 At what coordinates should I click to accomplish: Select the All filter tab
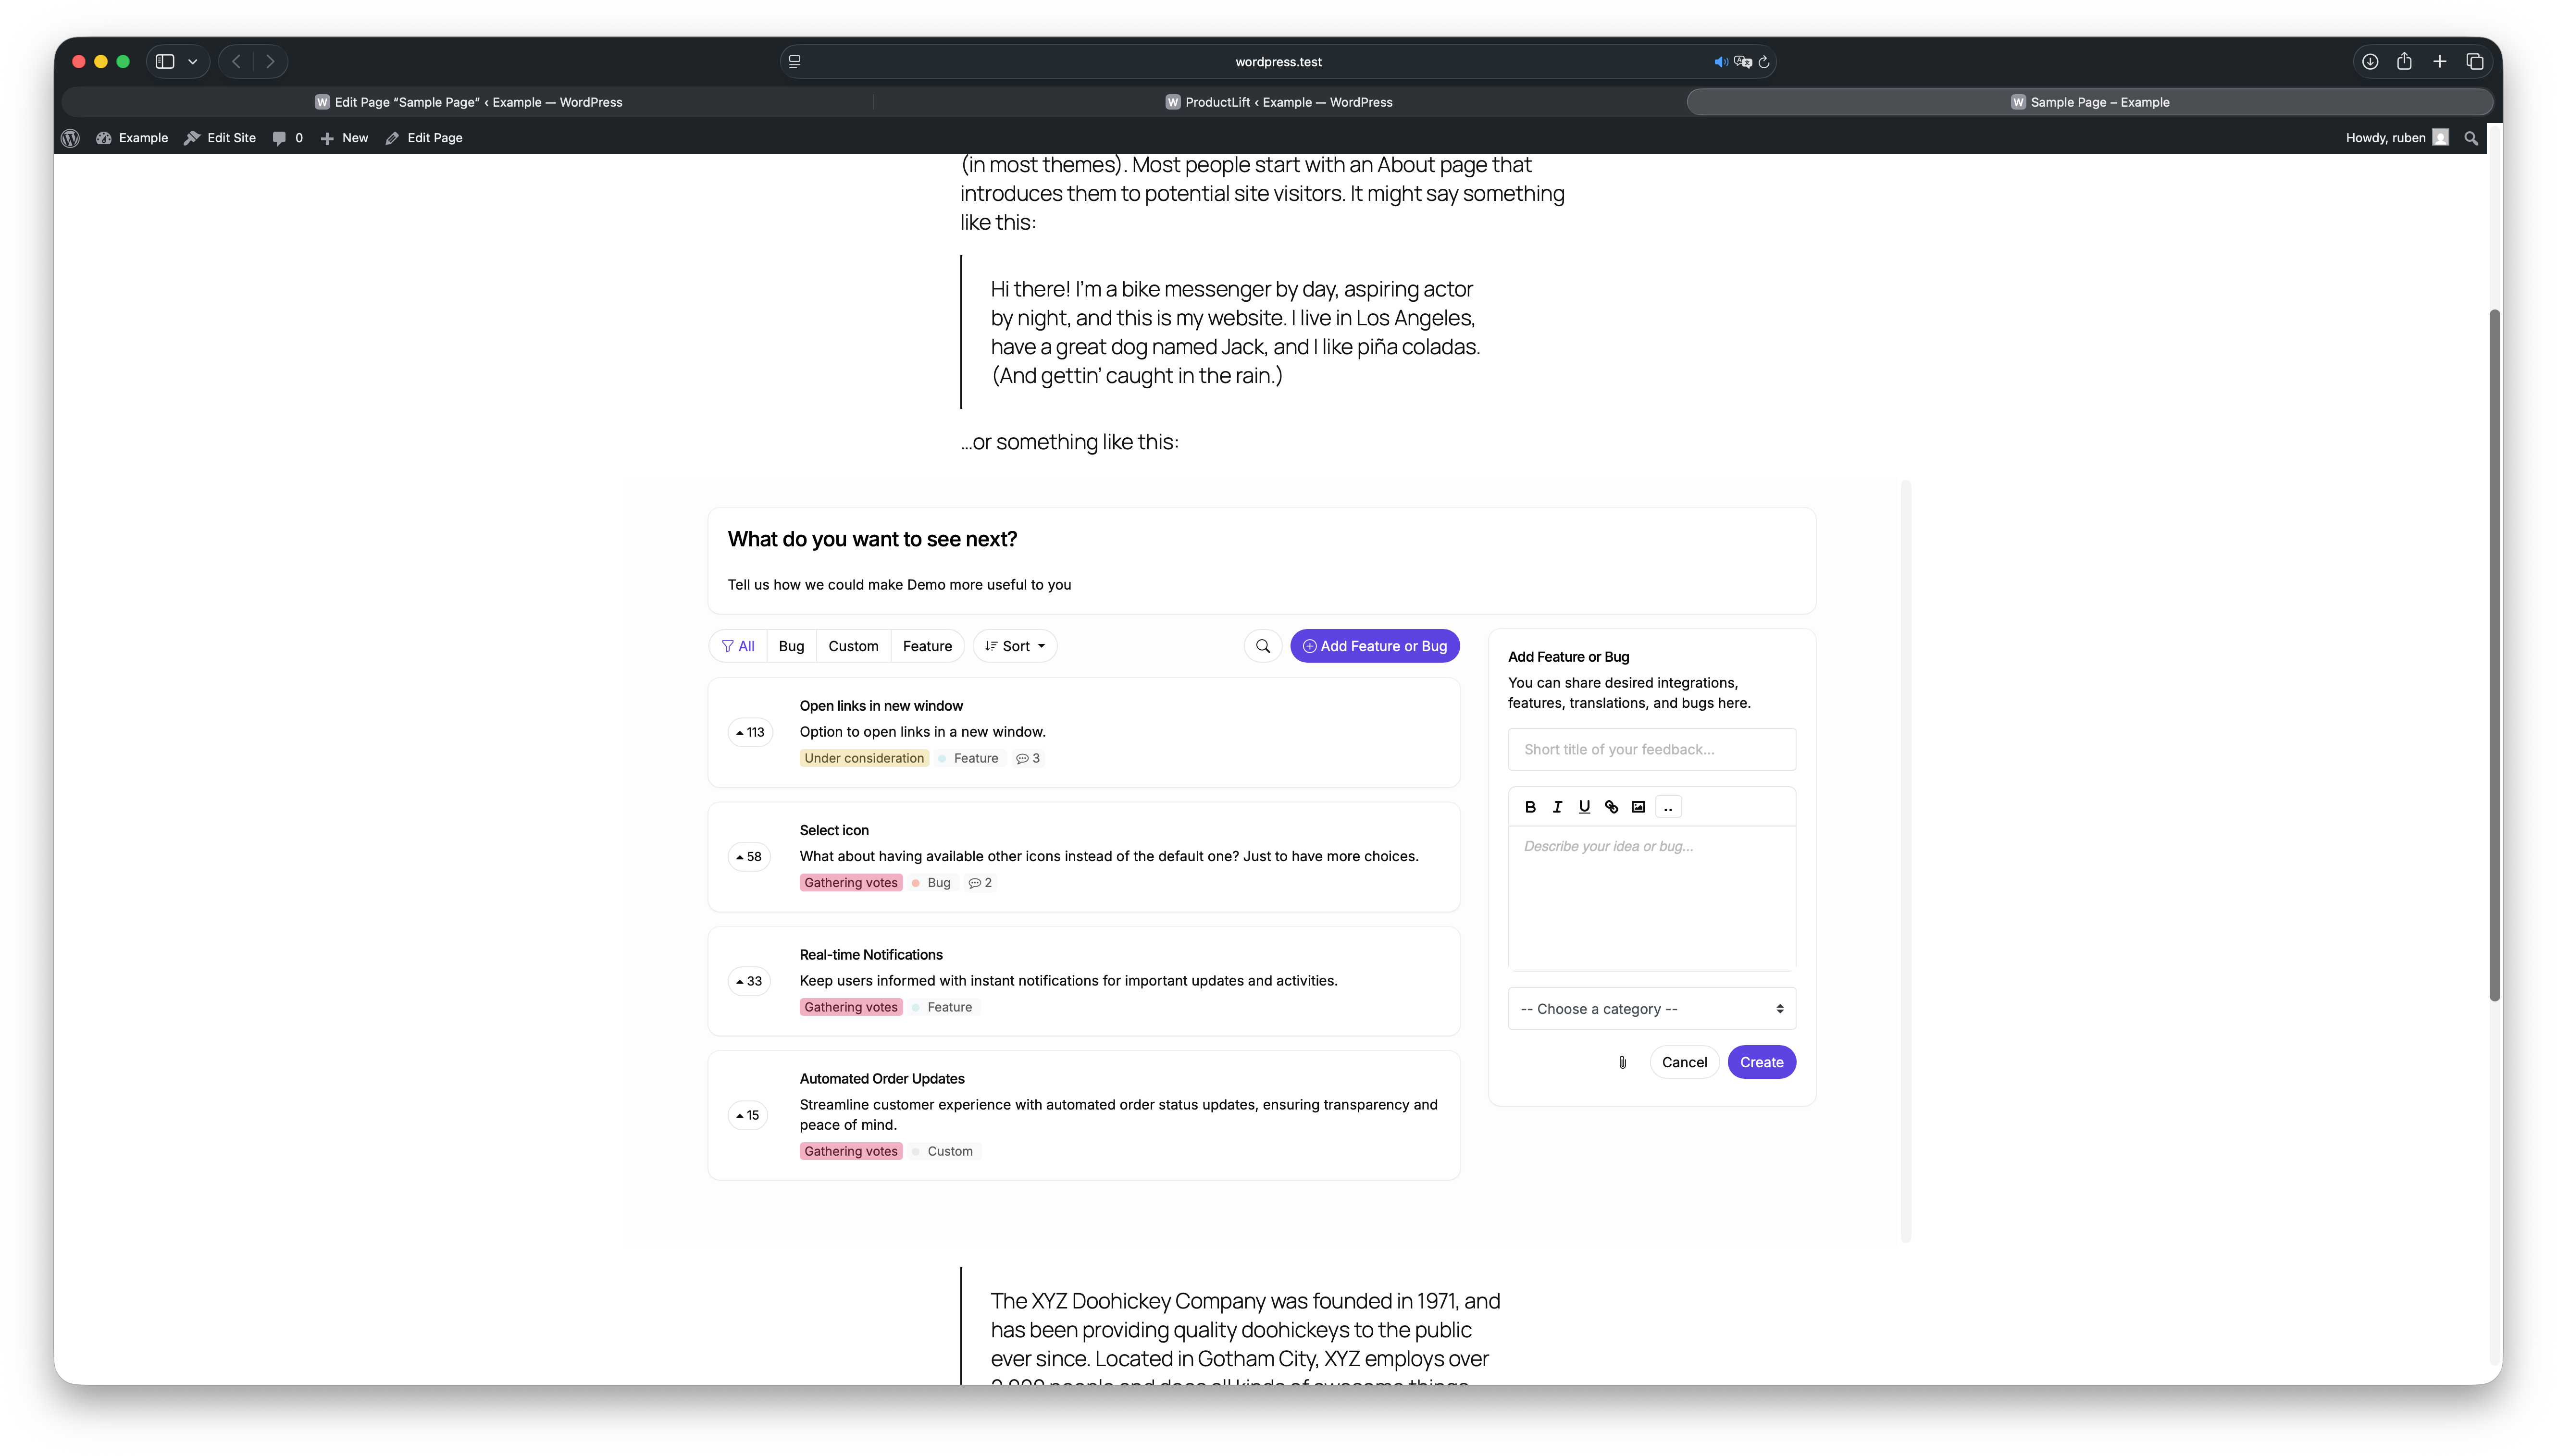738,646
